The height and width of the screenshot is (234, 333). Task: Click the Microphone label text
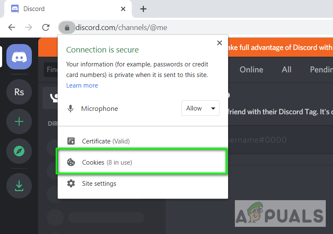[99, 108]
